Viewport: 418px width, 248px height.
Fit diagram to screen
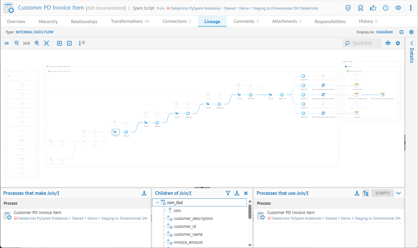coord(47,43)
